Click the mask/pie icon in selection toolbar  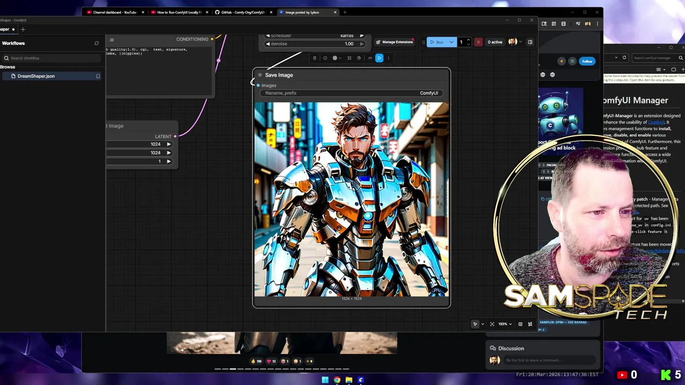pos(359,58)
